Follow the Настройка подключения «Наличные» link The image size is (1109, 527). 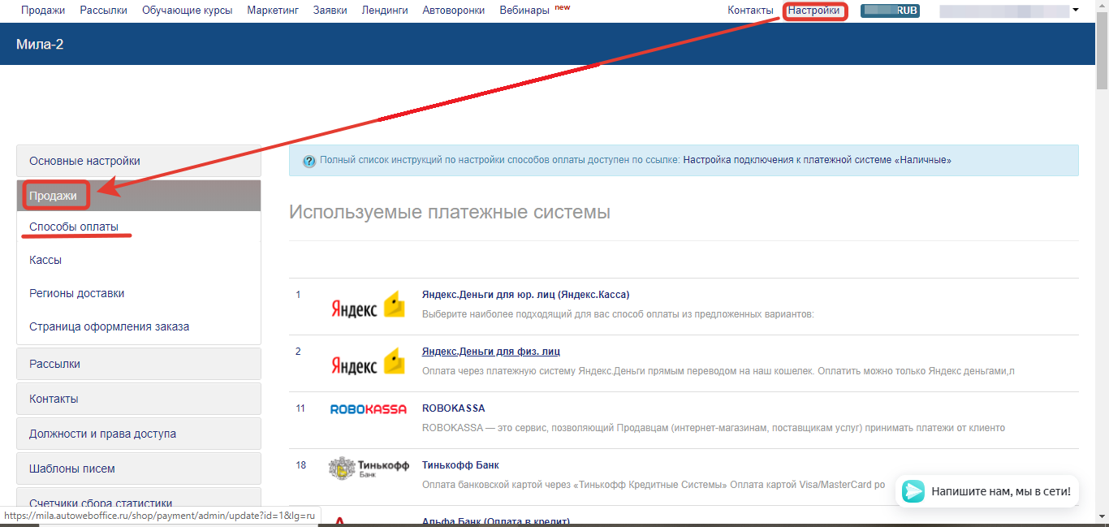[817, 160]
